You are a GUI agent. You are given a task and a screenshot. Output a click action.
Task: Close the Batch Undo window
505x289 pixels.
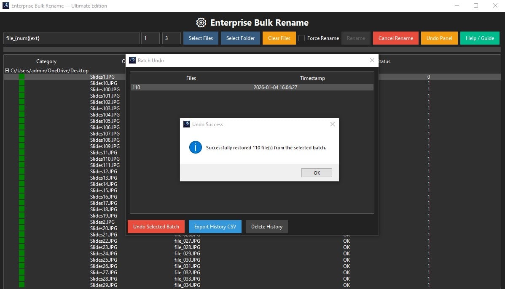coord(372,60)
